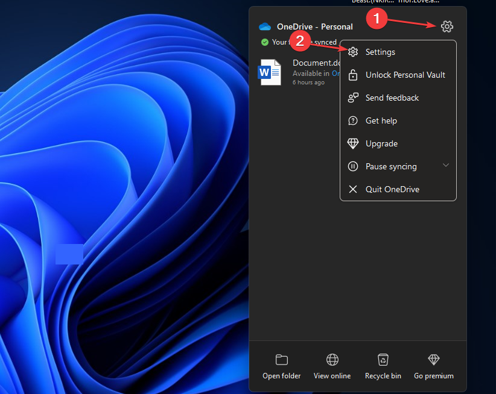Open the gear icon beside OneDrive - Personal
This screenshot has height=394, width=496.
tap(447, 27)
